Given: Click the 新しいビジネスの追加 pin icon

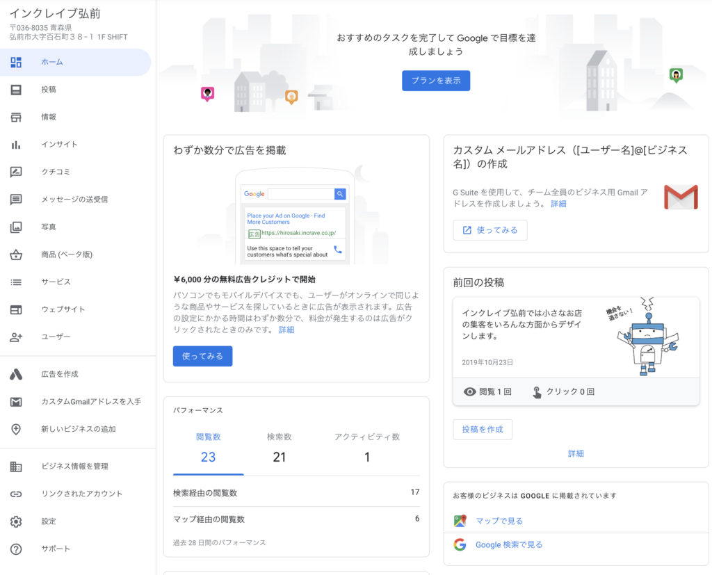Looking at the screenshot, I should coord(16,429).
